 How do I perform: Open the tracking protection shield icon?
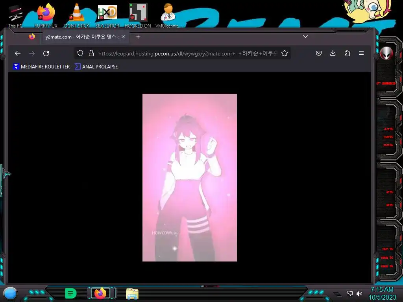pos(80,53)
